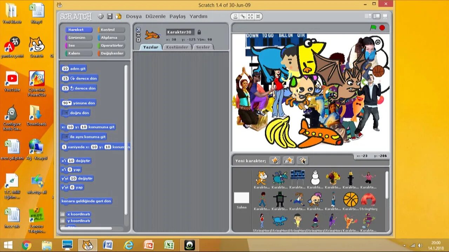
Task: Click the Windows Start button
Action: point(8,245)
